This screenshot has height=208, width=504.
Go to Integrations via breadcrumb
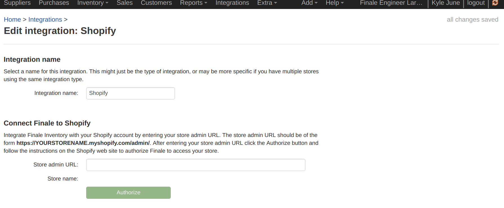click(45, 20)
